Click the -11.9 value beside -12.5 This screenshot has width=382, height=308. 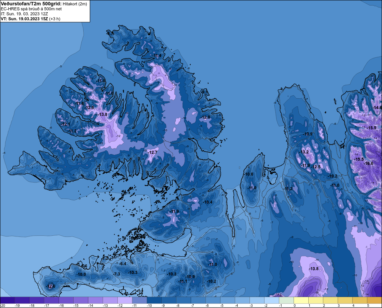pos(306,165)
